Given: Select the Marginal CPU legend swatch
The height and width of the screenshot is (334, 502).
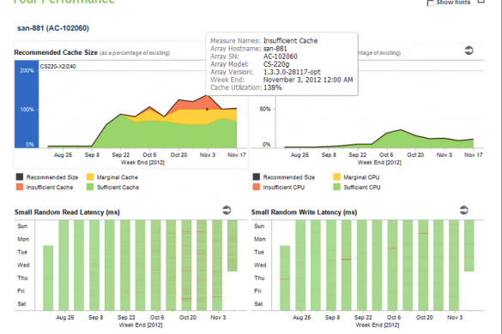Looking at the screenshot, I should pyautogui.click(x=336, y=176).
